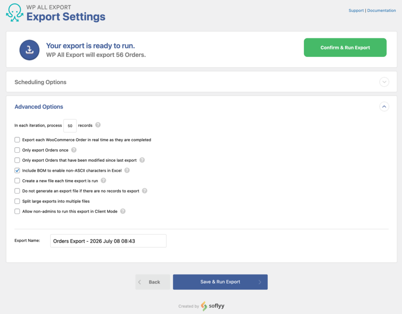This screenshot has width=402, height=314.
Task: Enable Export each WooCommerce Order in real time
Action: point(17,140)
